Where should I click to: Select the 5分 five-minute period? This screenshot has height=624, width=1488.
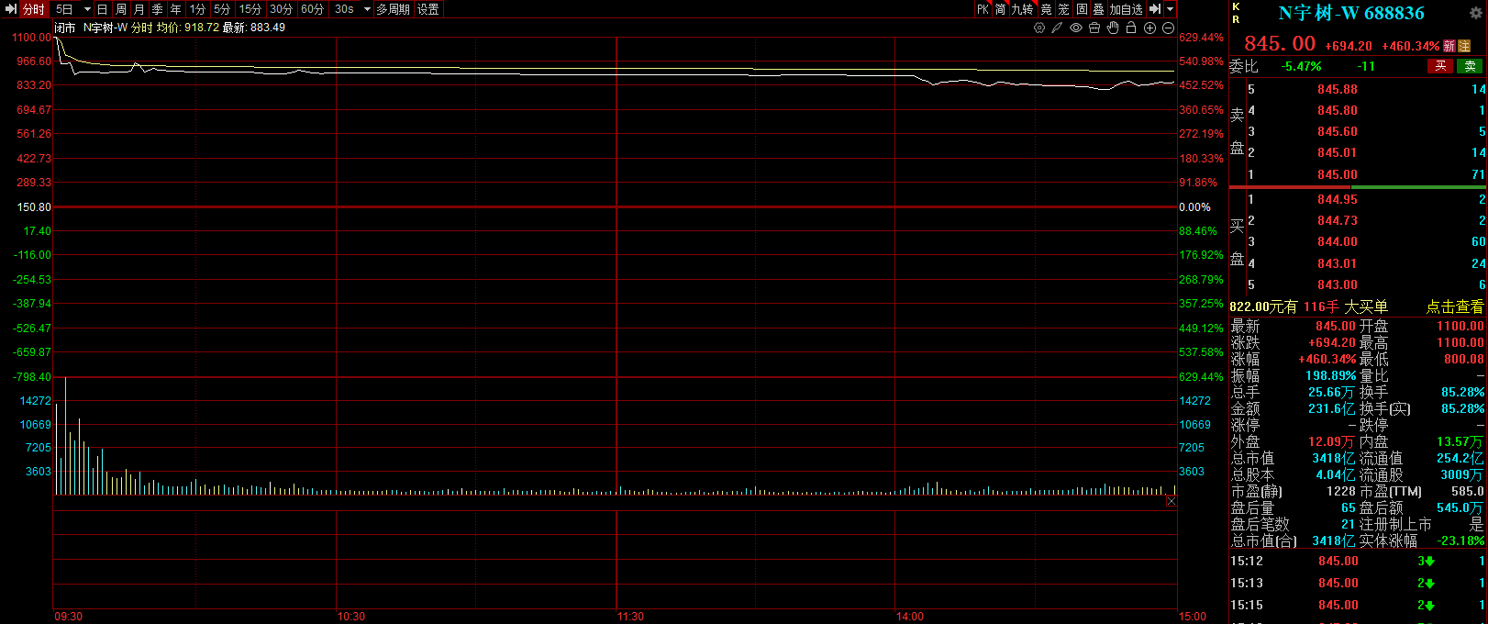pyautogui.click(x=222, y=9)
